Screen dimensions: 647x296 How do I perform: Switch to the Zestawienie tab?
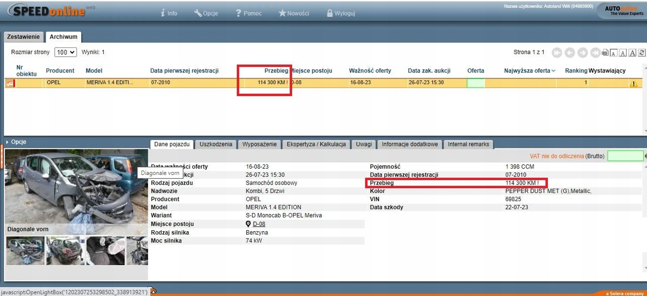pos(23,37)
